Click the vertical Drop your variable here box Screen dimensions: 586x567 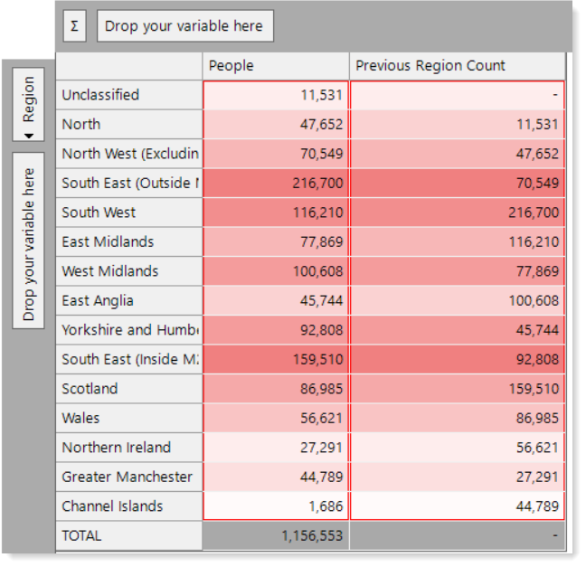coord(28,241)
